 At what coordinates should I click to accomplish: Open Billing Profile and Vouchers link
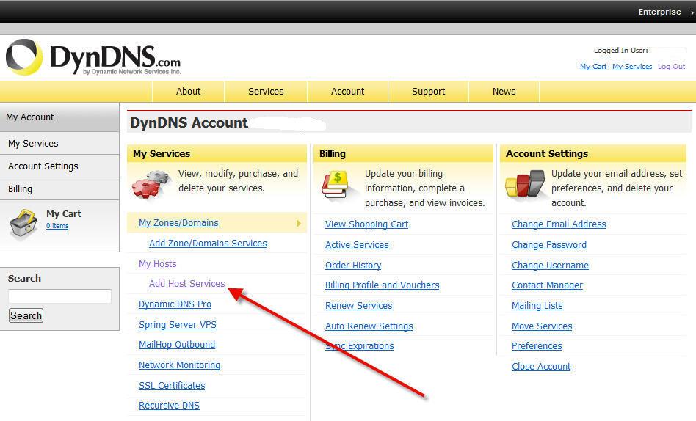(383, 285)
